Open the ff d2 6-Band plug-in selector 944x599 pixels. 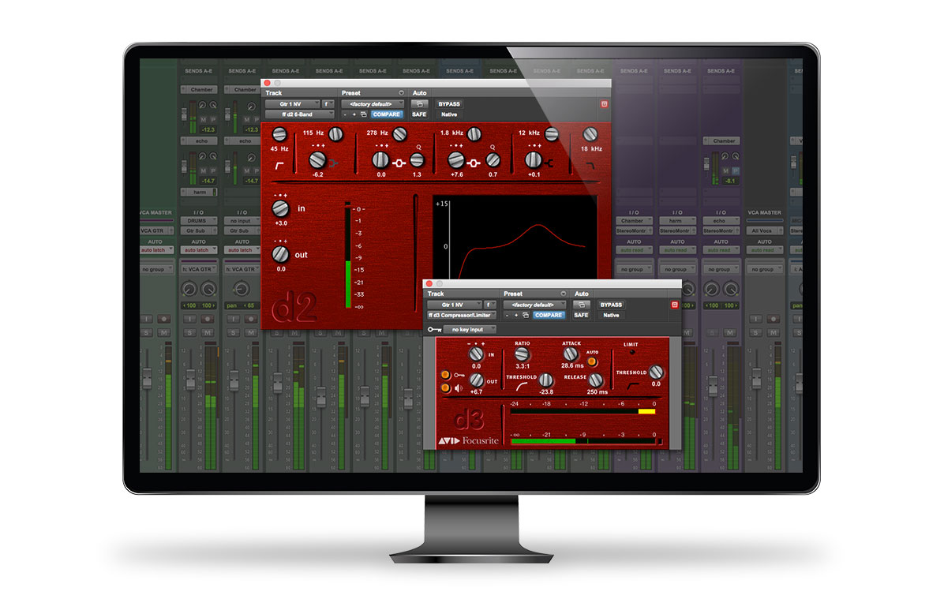(x=300, y=114)
